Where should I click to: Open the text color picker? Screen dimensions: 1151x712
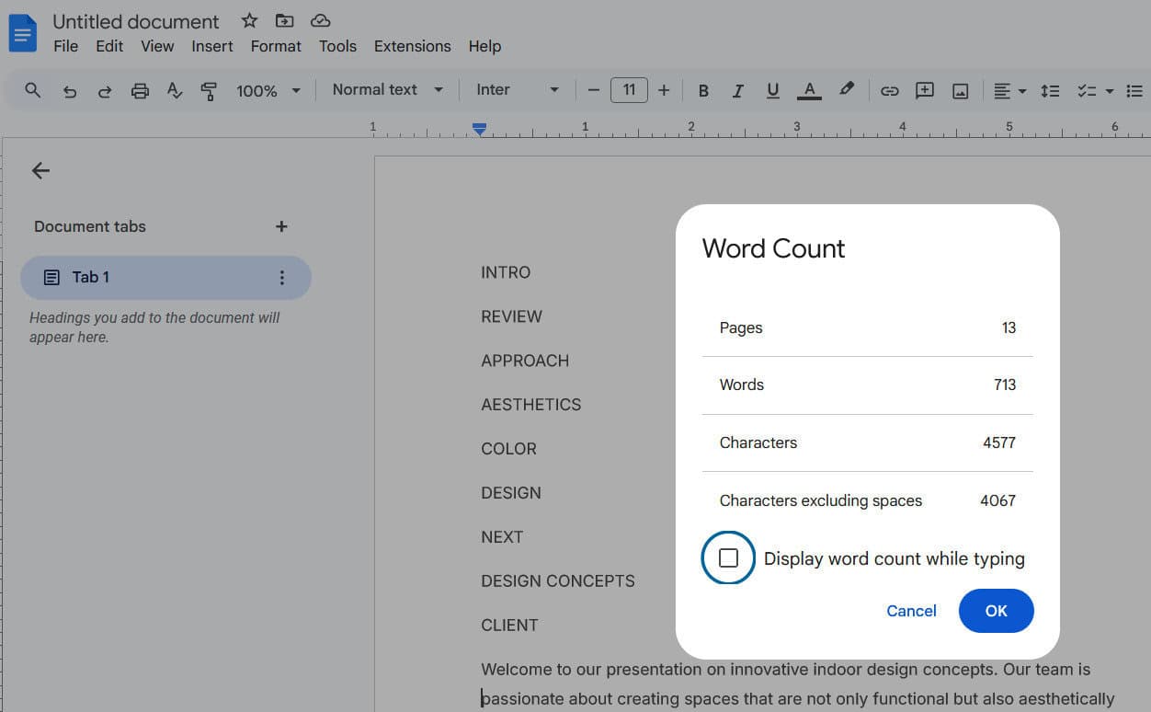[809, 90]
